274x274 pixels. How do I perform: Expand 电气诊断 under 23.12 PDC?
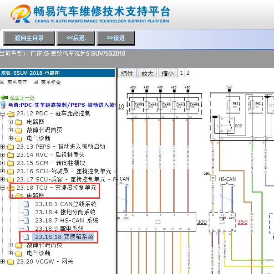[10, 138]
